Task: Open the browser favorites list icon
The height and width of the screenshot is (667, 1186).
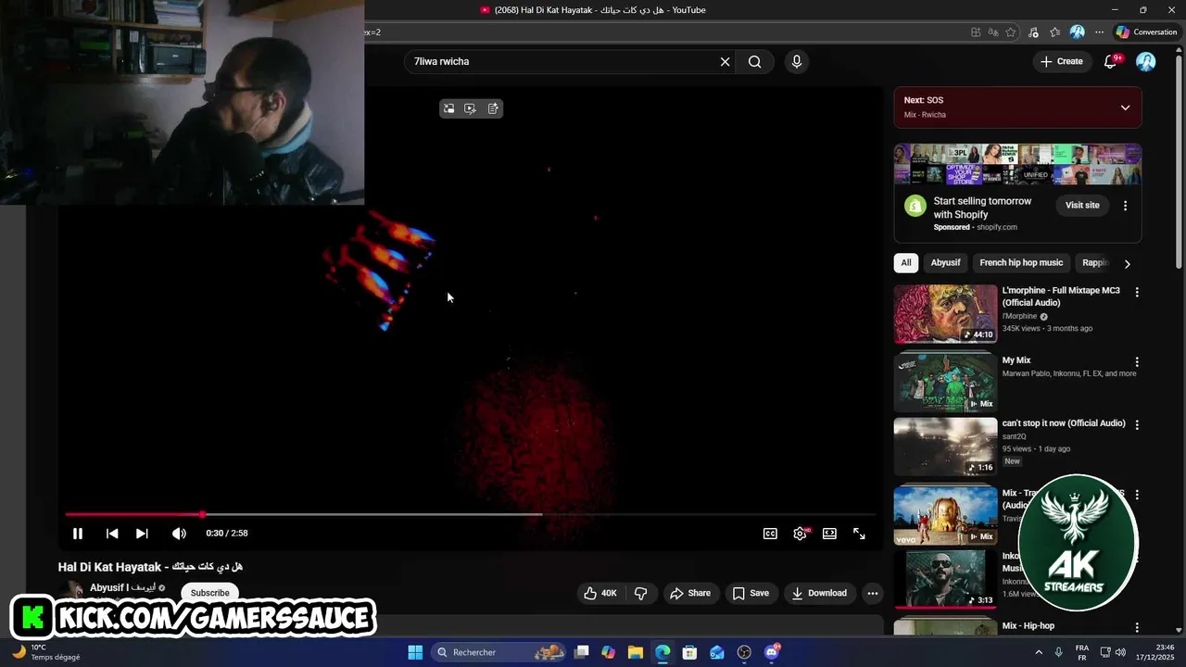Action: click(1054, 32)
